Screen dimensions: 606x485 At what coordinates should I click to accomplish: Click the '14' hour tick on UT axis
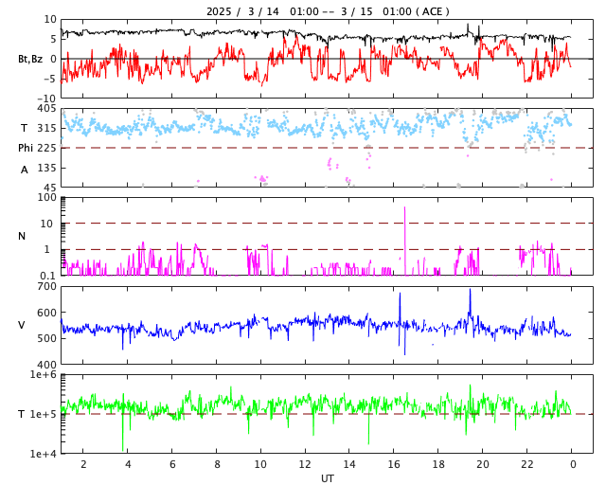(349, 464)
